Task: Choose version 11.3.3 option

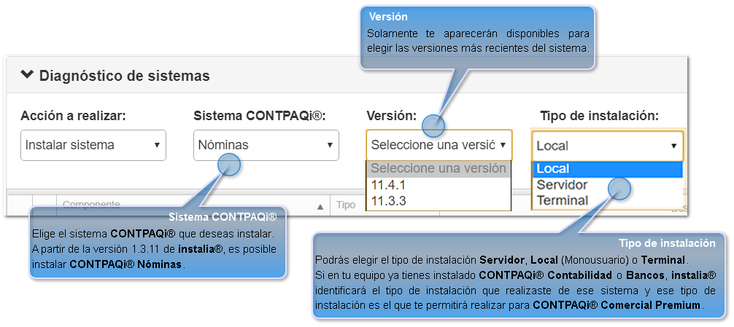Action: (388, 200)
